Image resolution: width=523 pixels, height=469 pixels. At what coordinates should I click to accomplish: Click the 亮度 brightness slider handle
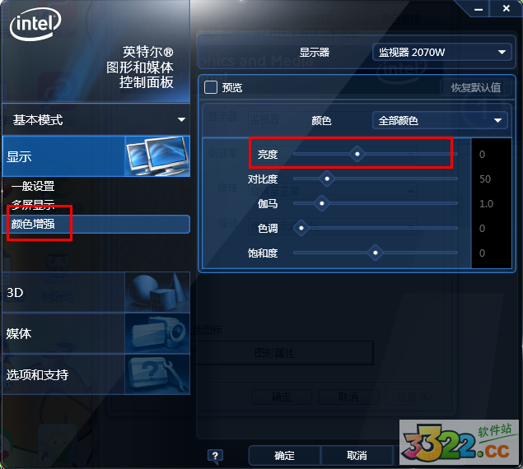coord(357,154)
